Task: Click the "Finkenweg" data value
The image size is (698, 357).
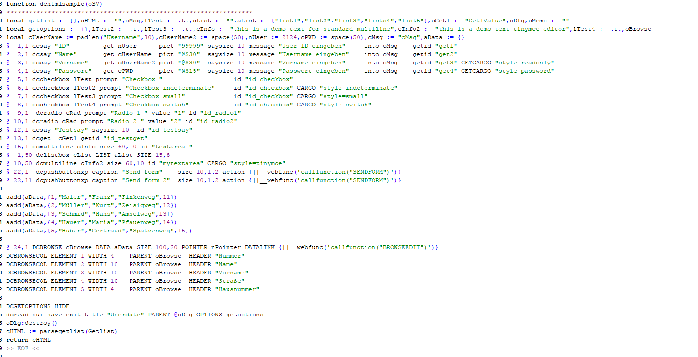Action: click(140, 197)
